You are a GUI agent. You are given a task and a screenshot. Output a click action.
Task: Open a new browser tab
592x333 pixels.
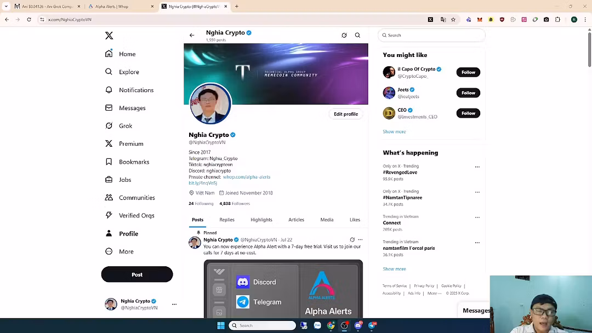click(237, 6)
